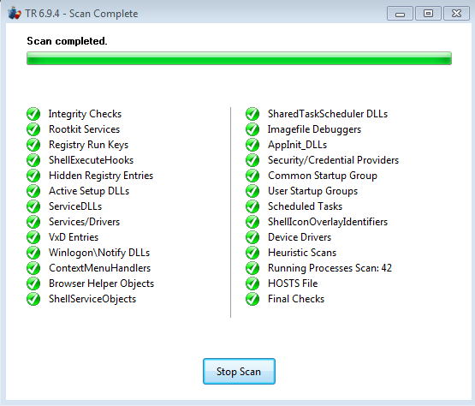The image size is (475, 406).
Task: Click the Security/Credential Providers label
Action: (x=333, y=160)
